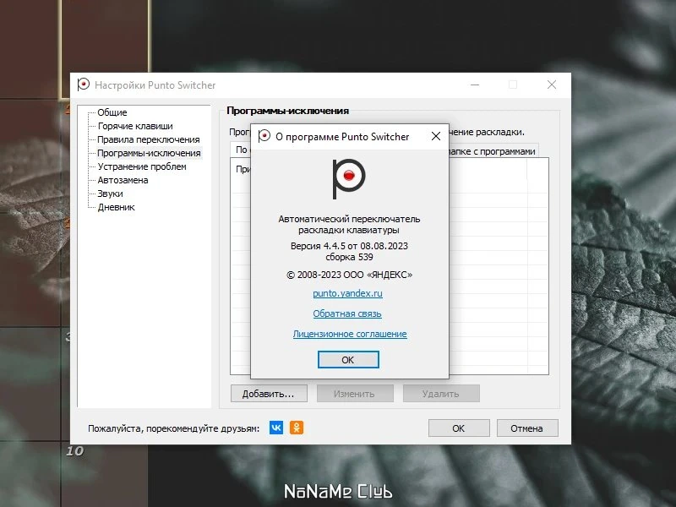The height and width of the screenshot is (507, 676).
Task: Click the Программы-исключения heading
Action: (287, 111)
